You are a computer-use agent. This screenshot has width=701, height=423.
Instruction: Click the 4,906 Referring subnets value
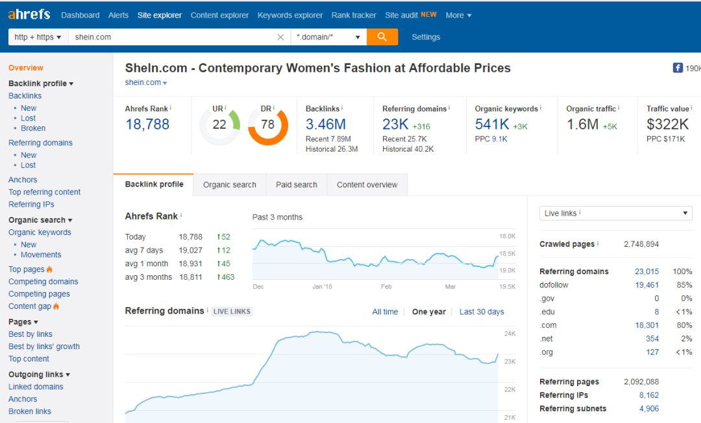(649, 409)
